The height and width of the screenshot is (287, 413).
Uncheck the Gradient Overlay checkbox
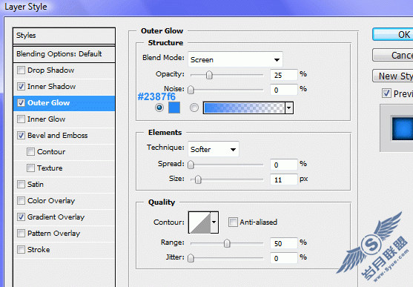click(x=21, y=217)
